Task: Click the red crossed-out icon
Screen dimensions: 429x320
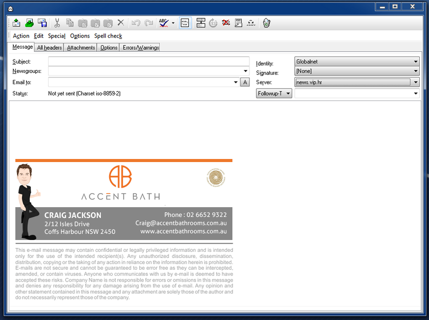Action: (226, 23)
